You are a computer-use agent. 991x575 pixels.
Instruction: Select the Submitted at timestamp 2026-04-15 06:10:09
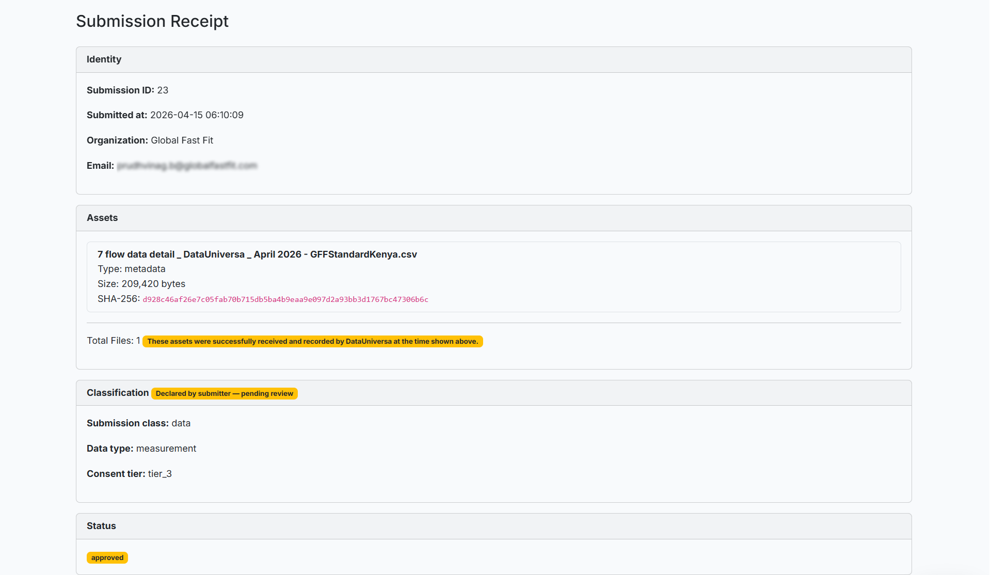click(197, 115)
